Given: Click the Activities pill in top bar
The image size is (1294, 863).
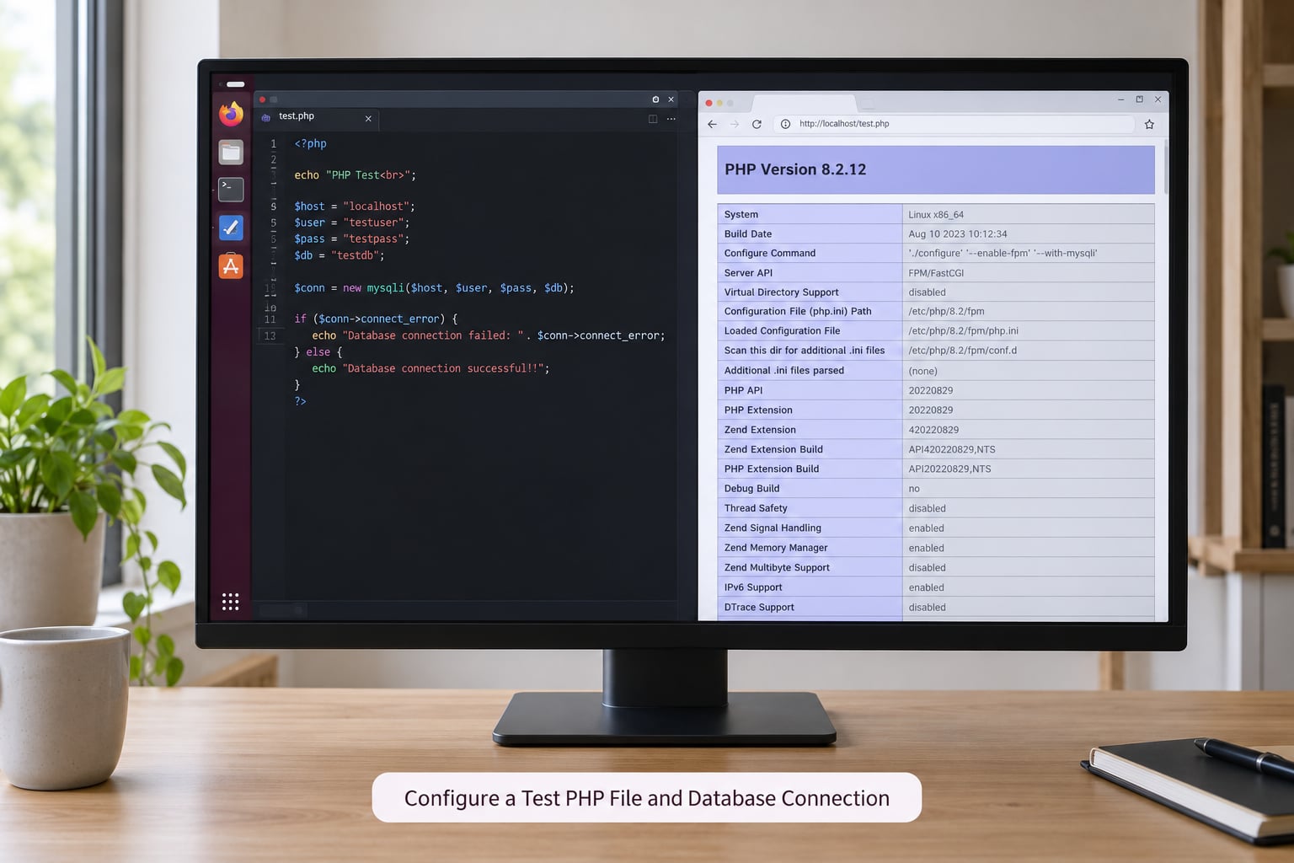Looking at the screenshot, I should [235, 84].
